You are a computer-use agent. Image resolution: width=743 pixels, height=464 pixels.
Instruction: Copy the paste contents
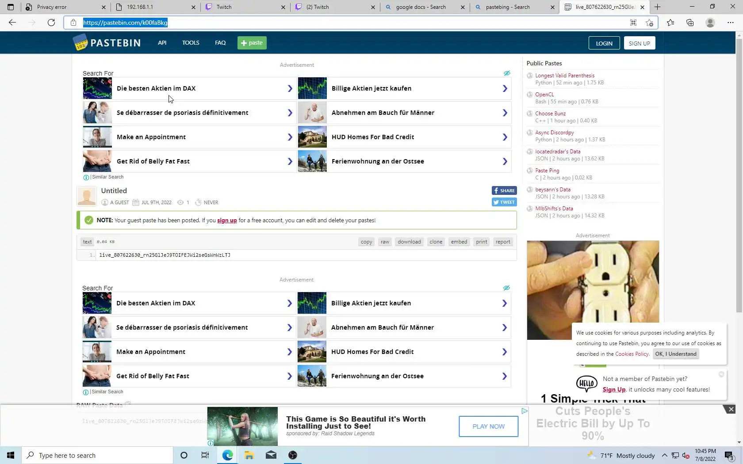[x=367, y=242]
